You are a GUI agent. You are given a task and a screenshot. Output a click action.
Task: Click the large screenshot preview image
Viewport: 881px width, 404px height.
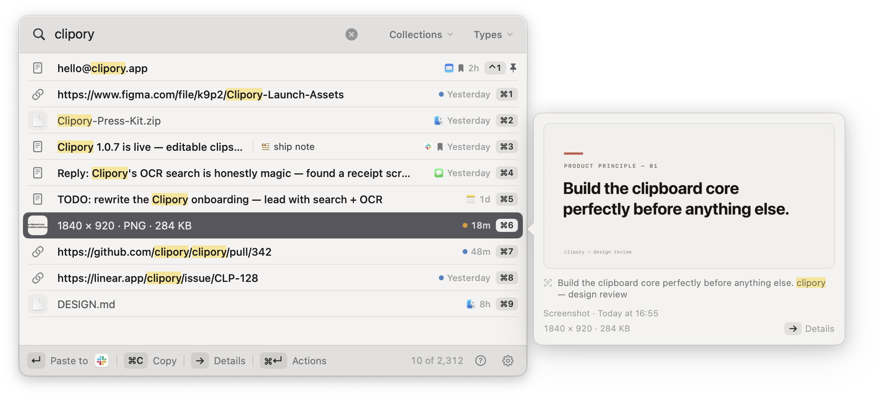pyautogui.click(x=689, y=196)
